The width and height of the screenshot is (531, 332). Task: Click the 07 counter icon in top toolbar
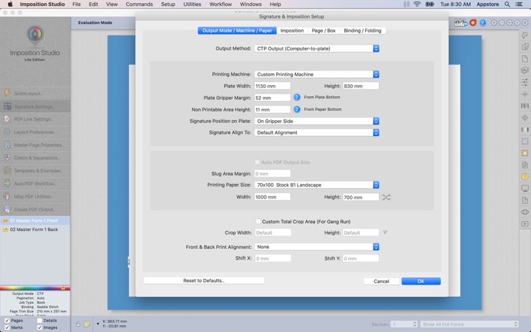(x=461, y=23)
